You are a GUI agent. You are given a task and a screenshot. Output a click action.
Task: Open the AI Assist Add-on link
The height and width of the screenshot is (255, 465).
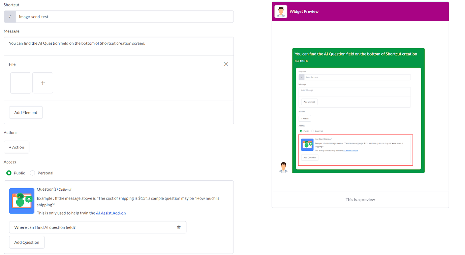tap(111, 213)
